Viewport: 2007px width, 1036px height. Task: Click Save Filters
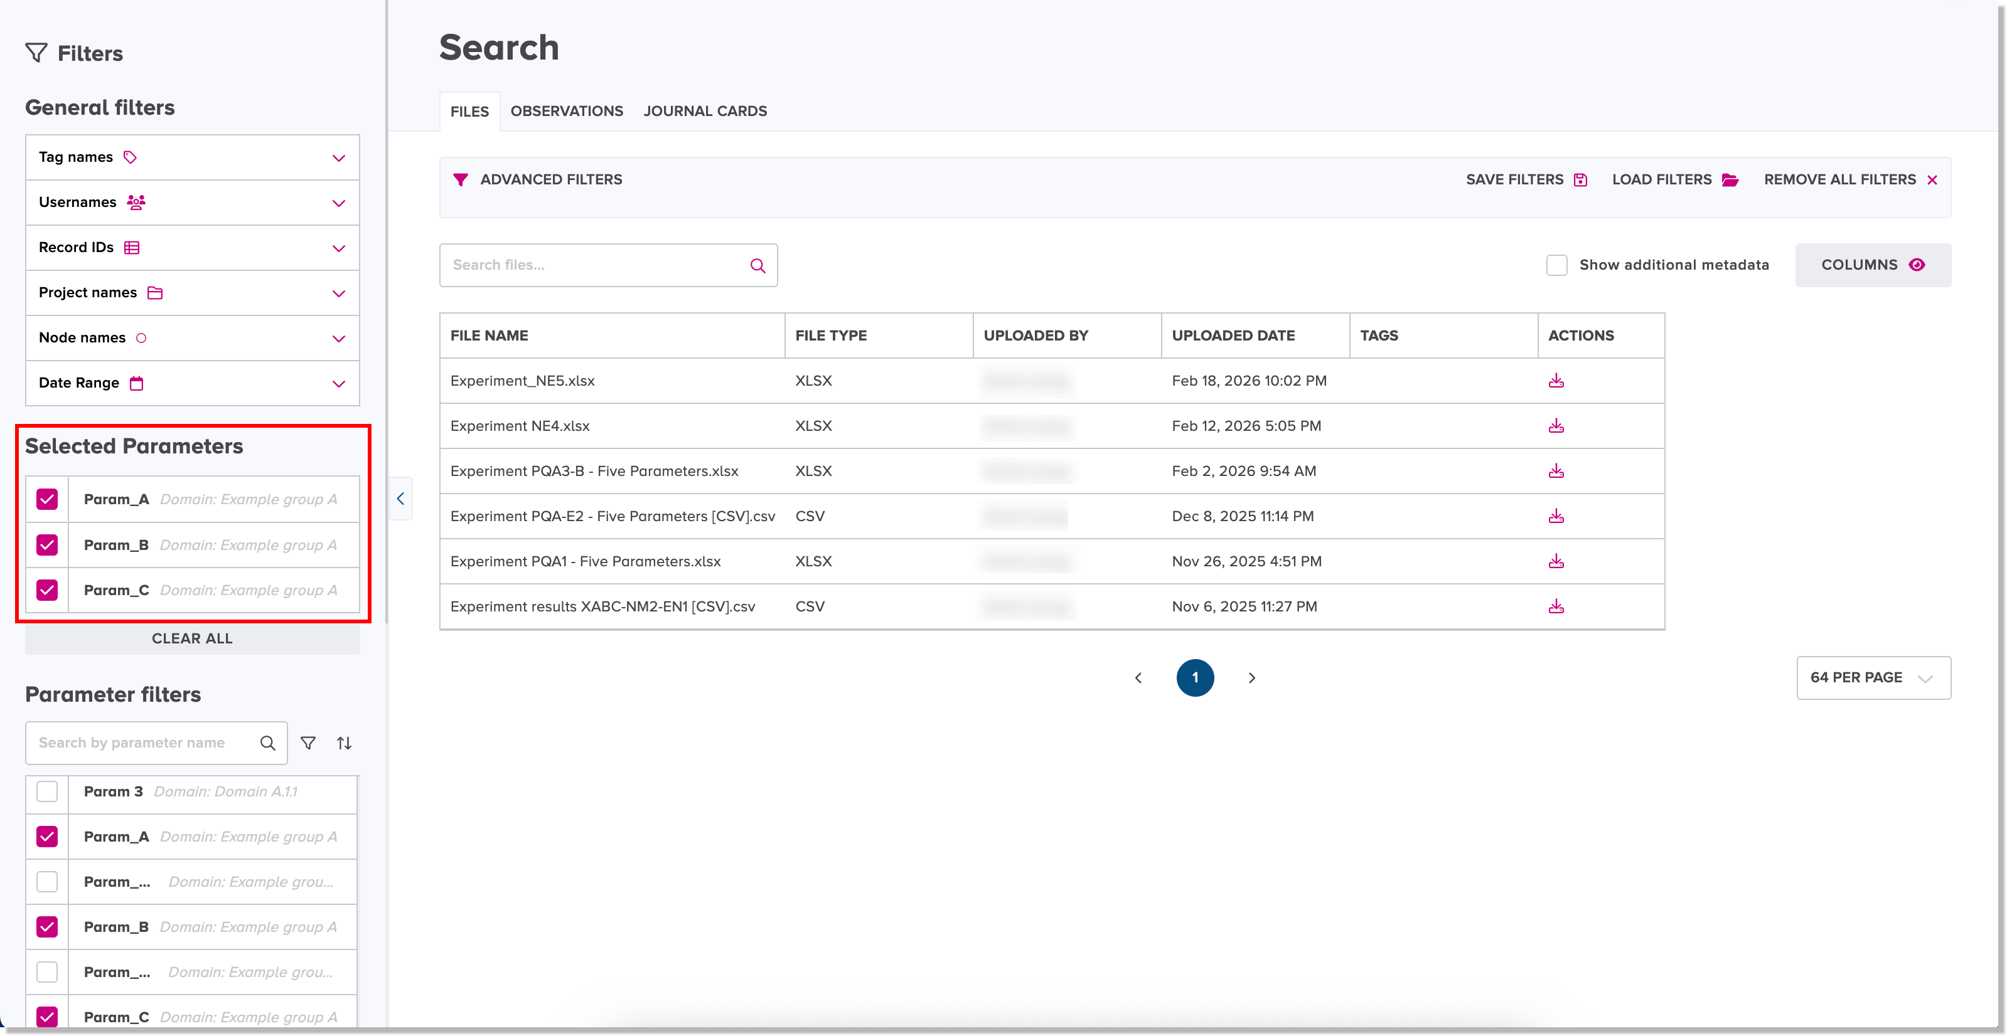click(1526, 180)
